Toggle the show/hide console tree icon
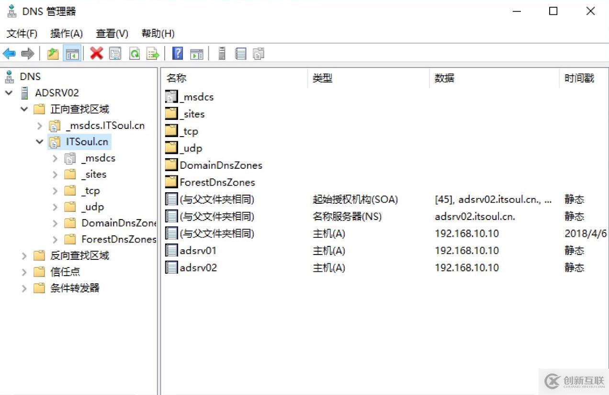Screen dimensions: 609x395 click(72, 54)
